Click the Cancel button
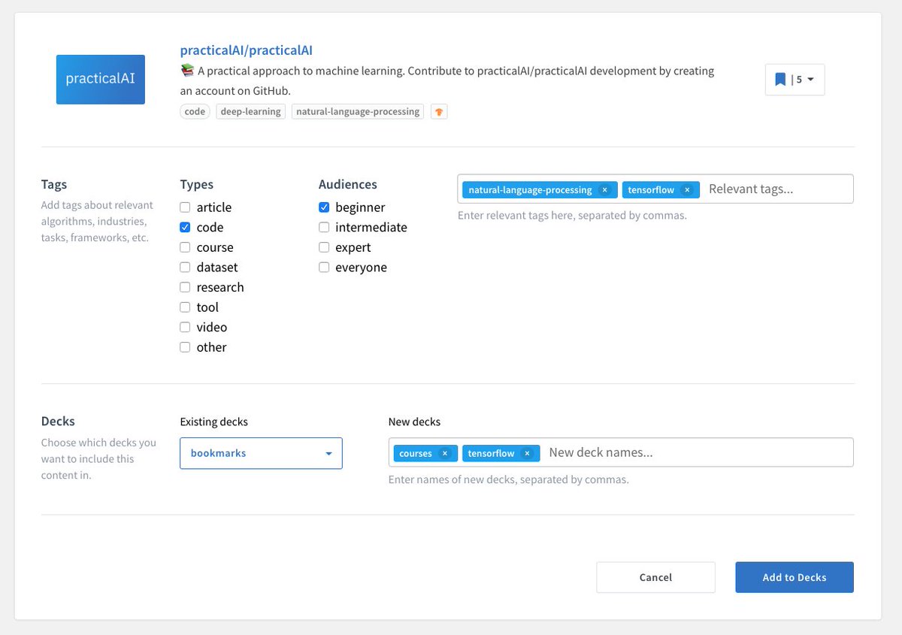902x635 pixels. [x=655, y=577]
